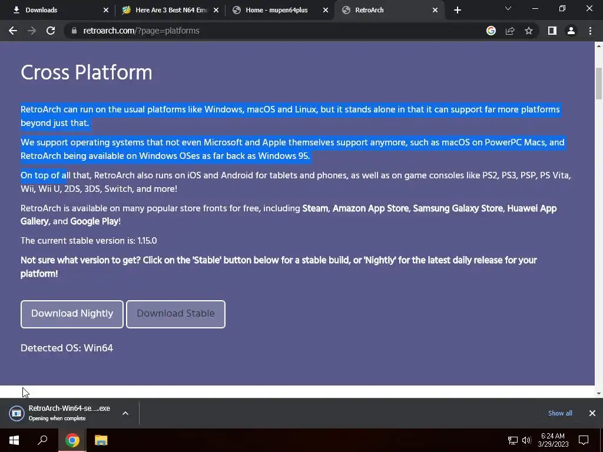Click Download Stable button
The width and height of the screenshot is (603, 452).
[175, 314]
